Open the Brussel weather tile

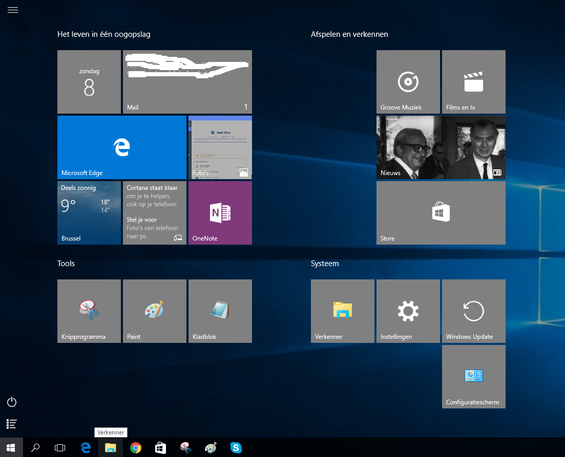89,213
